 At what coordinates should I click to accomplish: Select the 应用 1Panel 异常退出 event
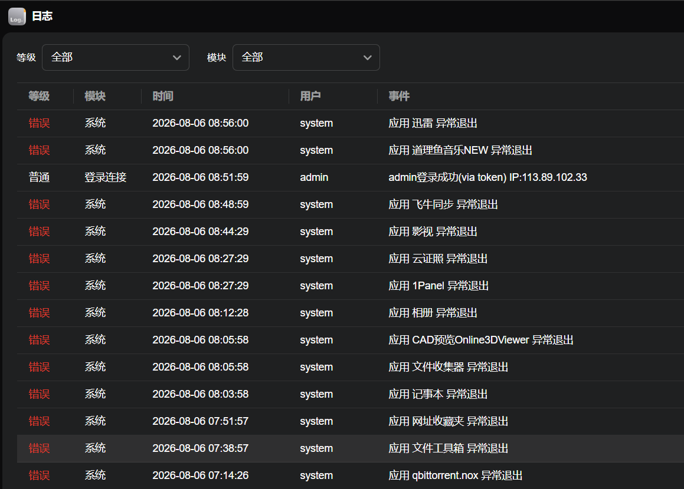[x=438, y=286]
